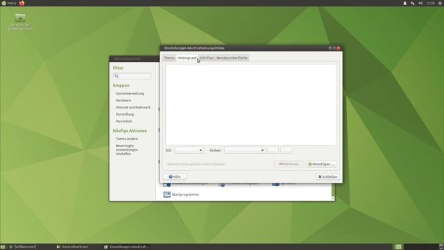The image size is (444, 250).
Task: Open the personal folder desktop icon
Action: (x=20, y=22)
